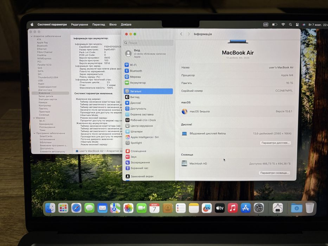This screenshot has height=246, width=328.
Task: Select Wi-Fi in the settings sidebar
Action: tap(148, 65)
